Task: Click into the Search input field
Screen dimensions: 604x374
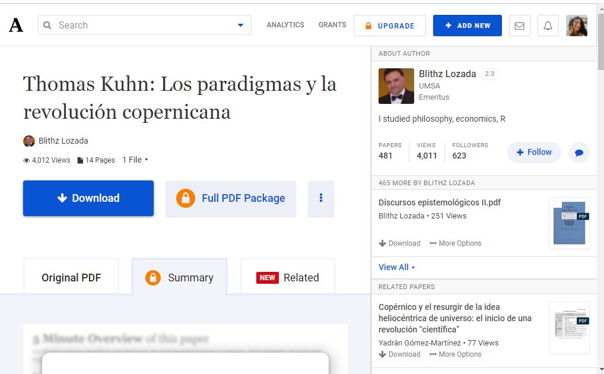Action: (142, 26)
